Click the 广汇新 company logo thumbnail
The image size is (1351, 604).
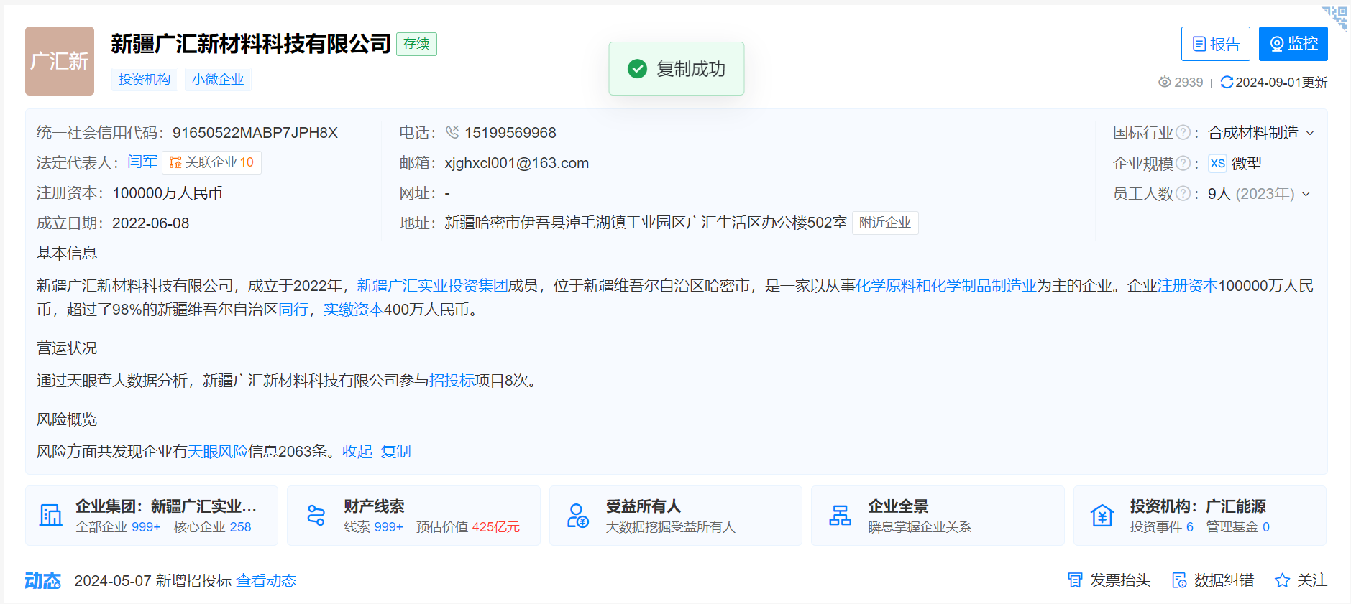point(60,61)
